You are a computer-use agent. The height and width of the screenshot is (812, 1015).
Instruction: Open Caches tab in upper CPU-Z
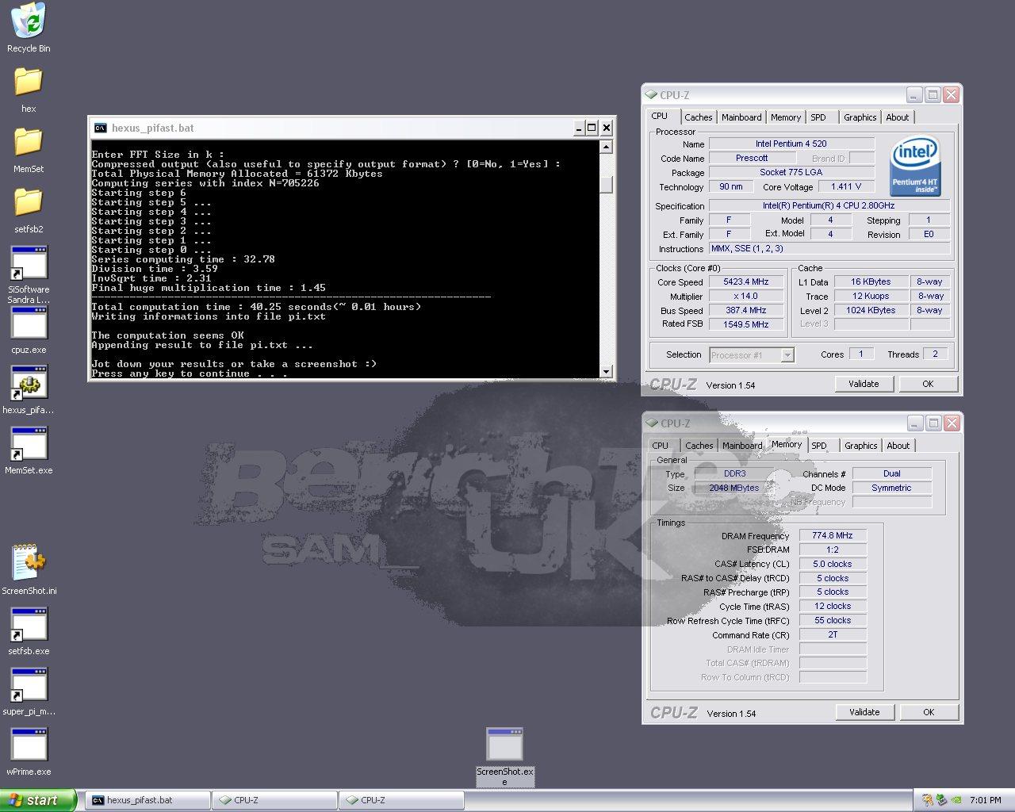(x=698, y=117)
